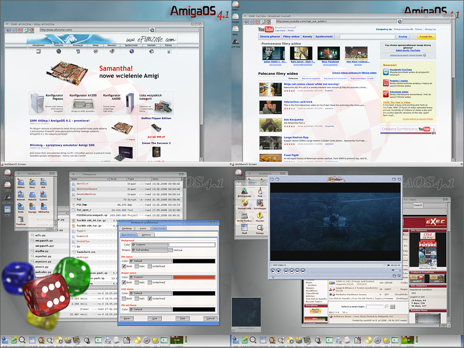Open the Background Color chooser dropdown
464x348 pixels.
tap(150, 245)
